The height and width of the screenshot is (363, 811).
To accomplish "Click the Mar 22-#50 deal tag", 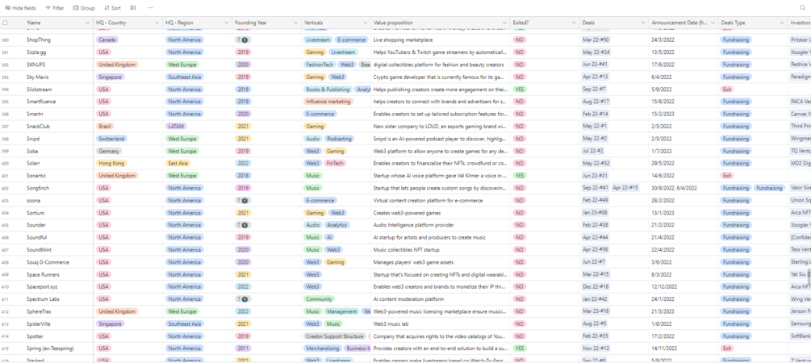I will point(596,40).
